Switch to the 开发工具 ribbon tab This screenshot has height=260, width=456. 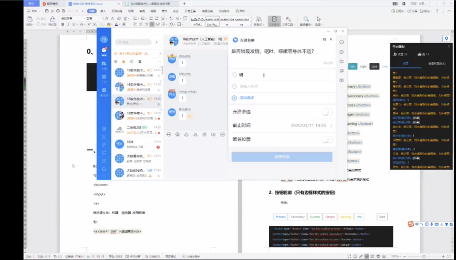pos(190,11)
